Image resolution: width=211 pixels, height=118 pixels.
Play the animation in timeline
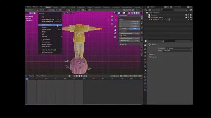81,76
